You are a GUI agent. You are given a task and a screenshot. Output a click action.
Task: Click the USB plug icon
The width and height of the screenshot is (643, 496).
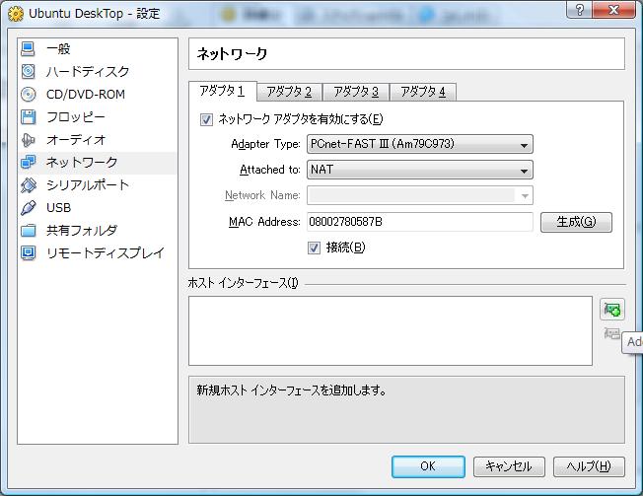click(x=28, y=208)
